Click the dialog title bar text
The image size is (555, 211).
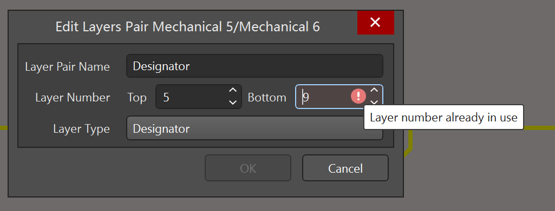point(187,27)
